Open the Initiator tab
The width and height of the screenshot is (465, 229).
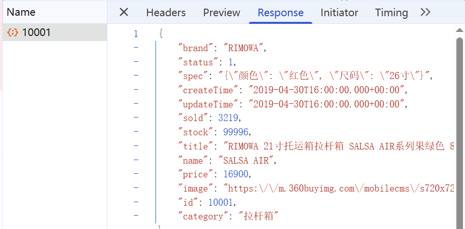(339, 12)
